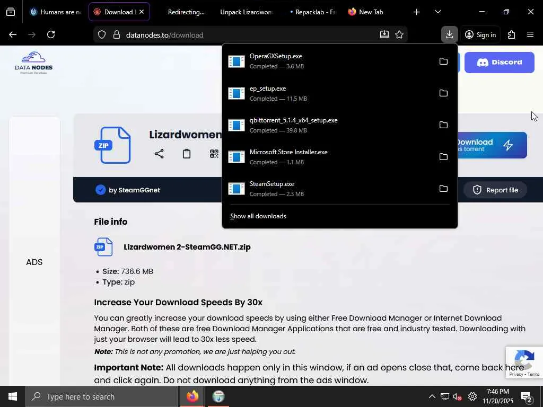Reload the current page

[51, 34]
